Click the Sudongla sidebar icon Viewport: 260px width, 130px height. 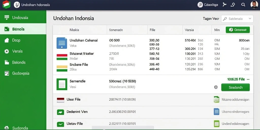(7, 128)
